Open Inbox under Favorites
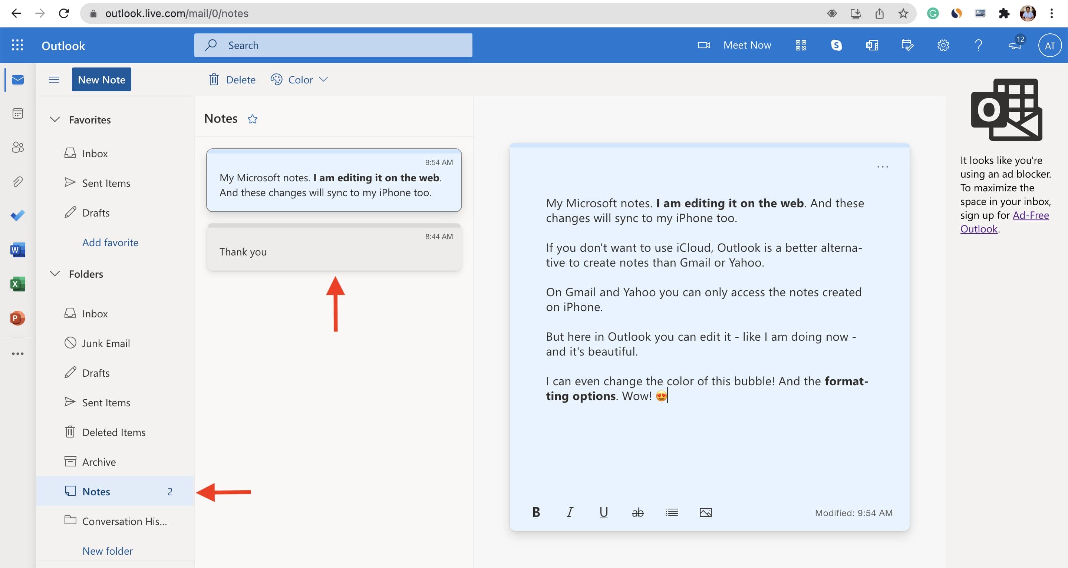The image size is (1068, 568). [x=115, y=153]
